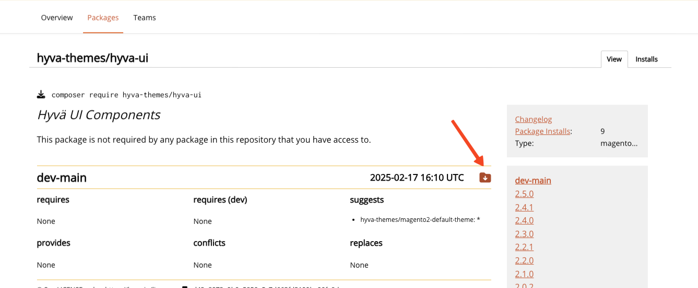Image resolution: width=698 pixels, height=288 pixels.
Task: Select dev-main in the version list
Action: pos(533,180)
